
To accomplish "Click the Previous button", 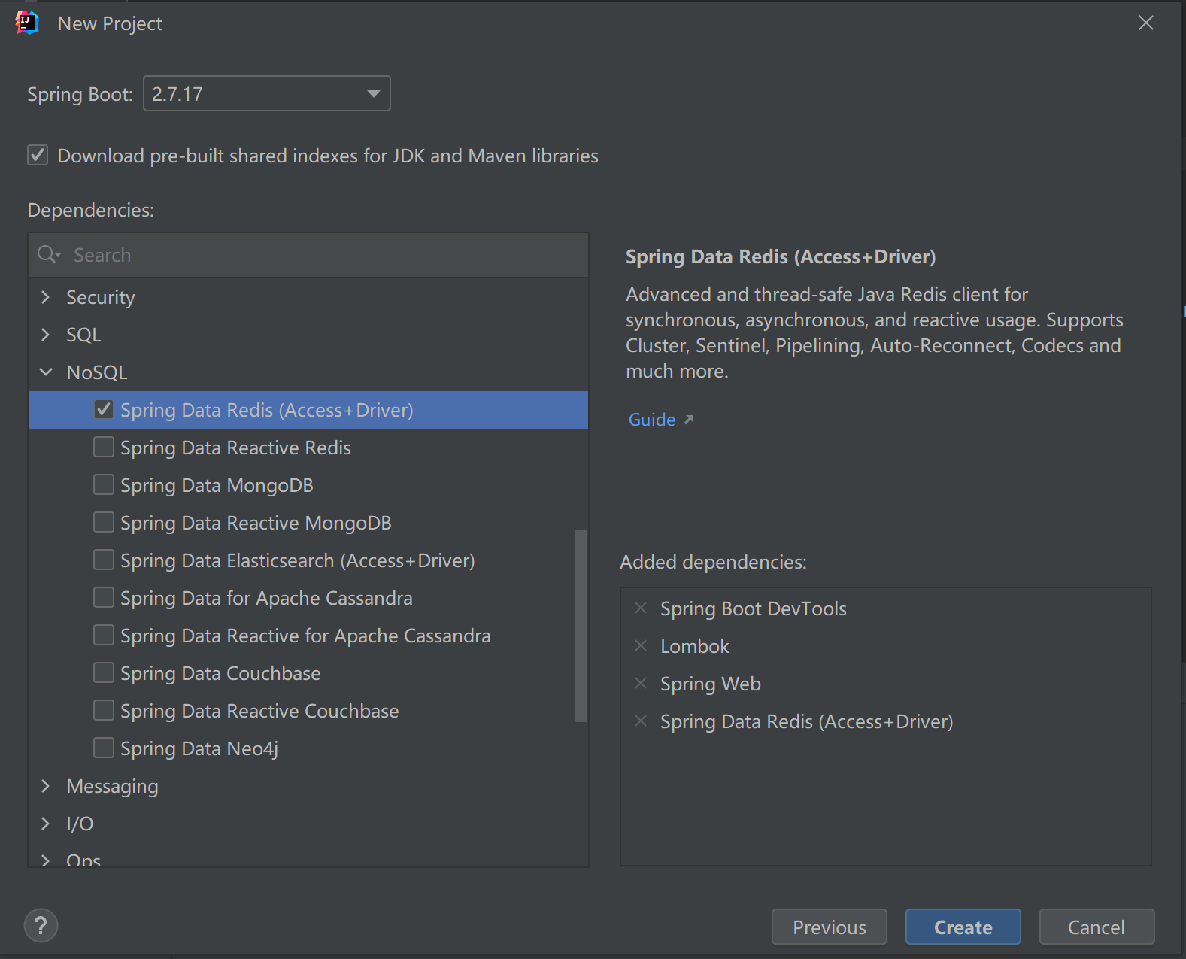I will pyautogui.click(x=830, y=927).
